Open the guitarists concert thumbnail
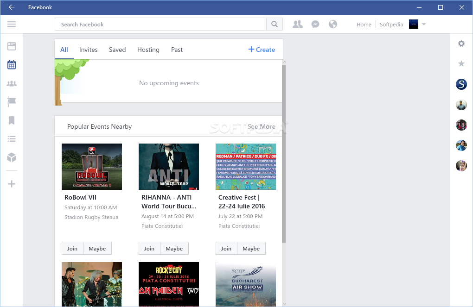The width and height of the screenshot is (473, 307). coord(92,284)
